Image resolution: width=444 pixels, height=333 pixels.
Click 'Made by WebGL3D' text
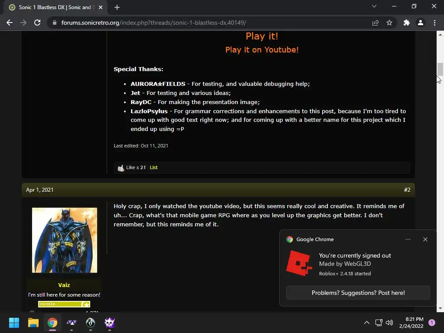click(345, 264)
